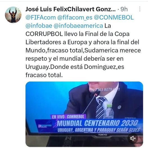
Task: Open the José Luis FelixChilavert profile name
Action: click(70, 9)
